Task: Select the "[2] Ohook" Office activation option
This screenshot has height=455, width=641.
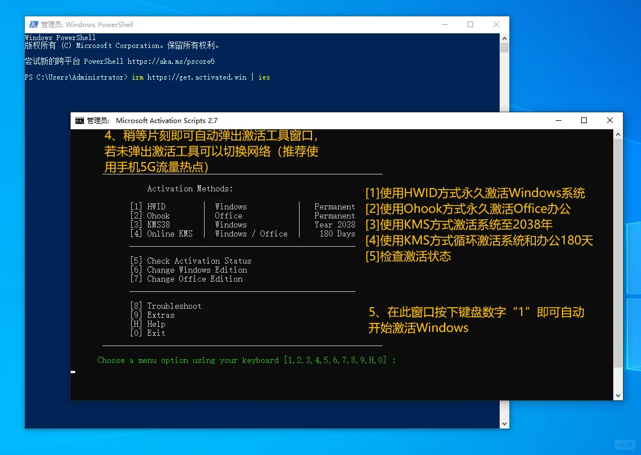Action: (151, 215)
